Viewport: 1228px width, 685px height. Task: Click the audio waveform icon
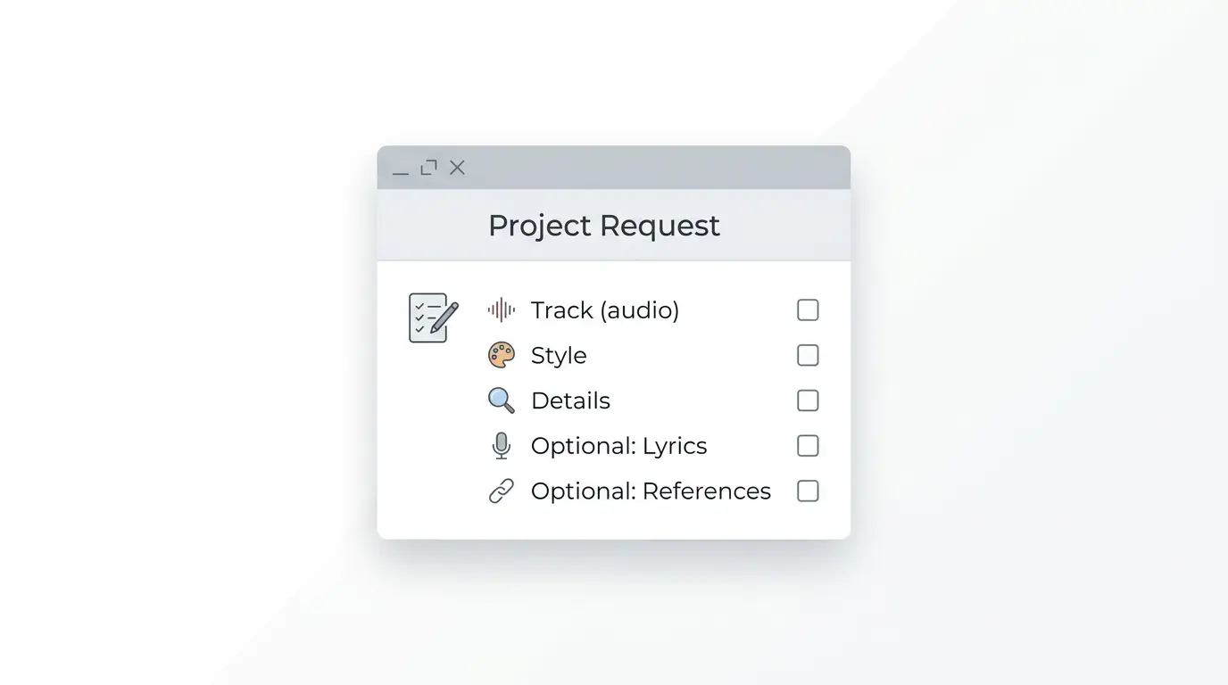pyautogui.click(x=502, y=309)
